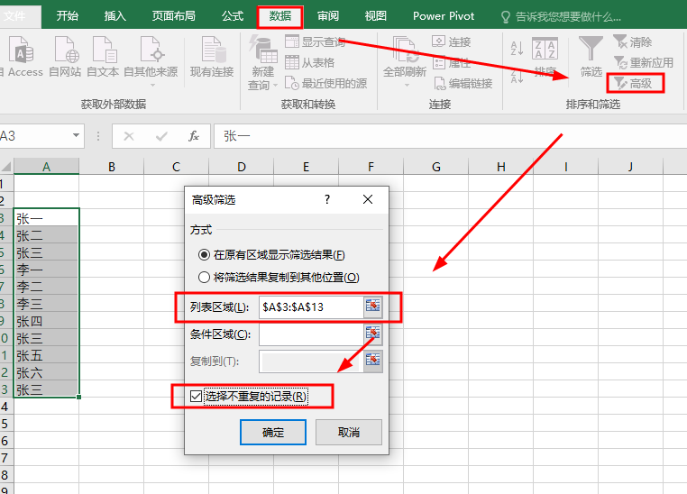Click the 列表区域 range input field
Screen dimensions: 687x494
pos(311,307)
